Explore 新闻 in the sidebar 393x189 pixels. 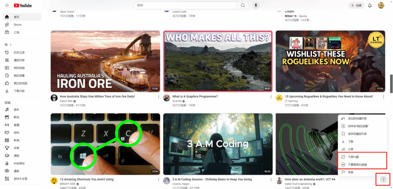[x=22, y=140]
